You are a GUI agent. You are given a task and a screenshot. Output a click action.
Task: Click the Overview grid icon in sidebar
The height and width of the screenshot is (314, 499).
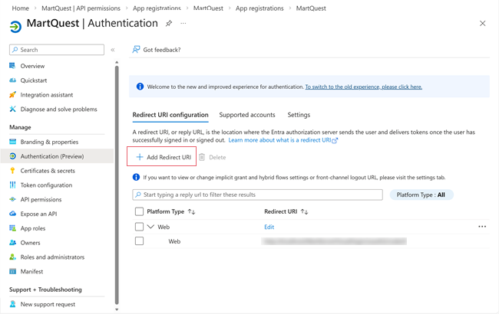tap(12, 66)
